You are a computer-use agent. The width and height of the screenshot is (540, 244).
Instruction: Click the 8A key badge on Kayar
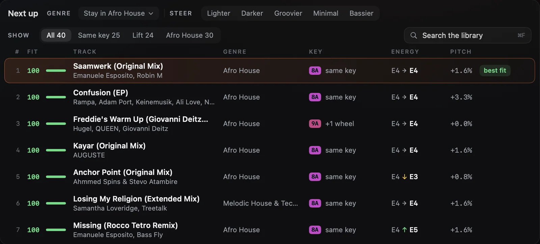pyautogui.click(x=315, y=150)
